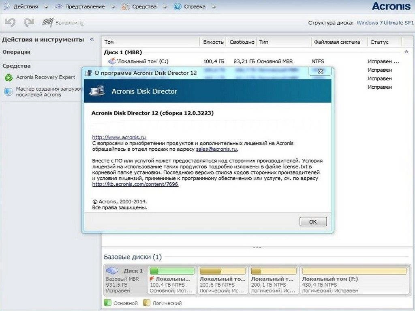415x311 pixels.
Task: Click the usage bar of 200,1 ГБ partition
Action: click(274, 271)
